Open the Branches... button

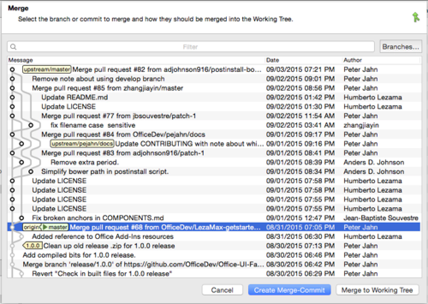click(401, 47)
